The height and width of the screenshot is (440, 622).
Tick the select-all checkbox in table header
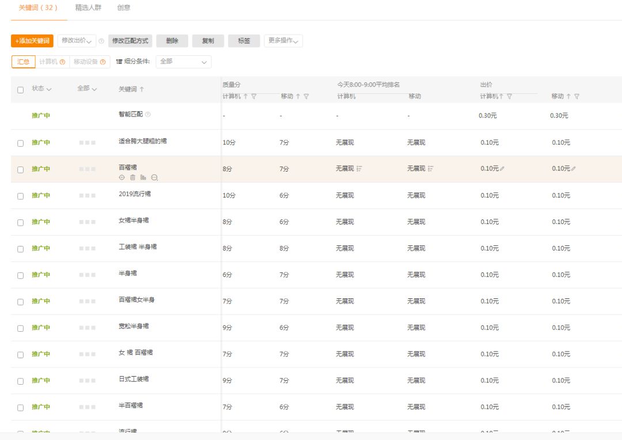pos(21,90)
